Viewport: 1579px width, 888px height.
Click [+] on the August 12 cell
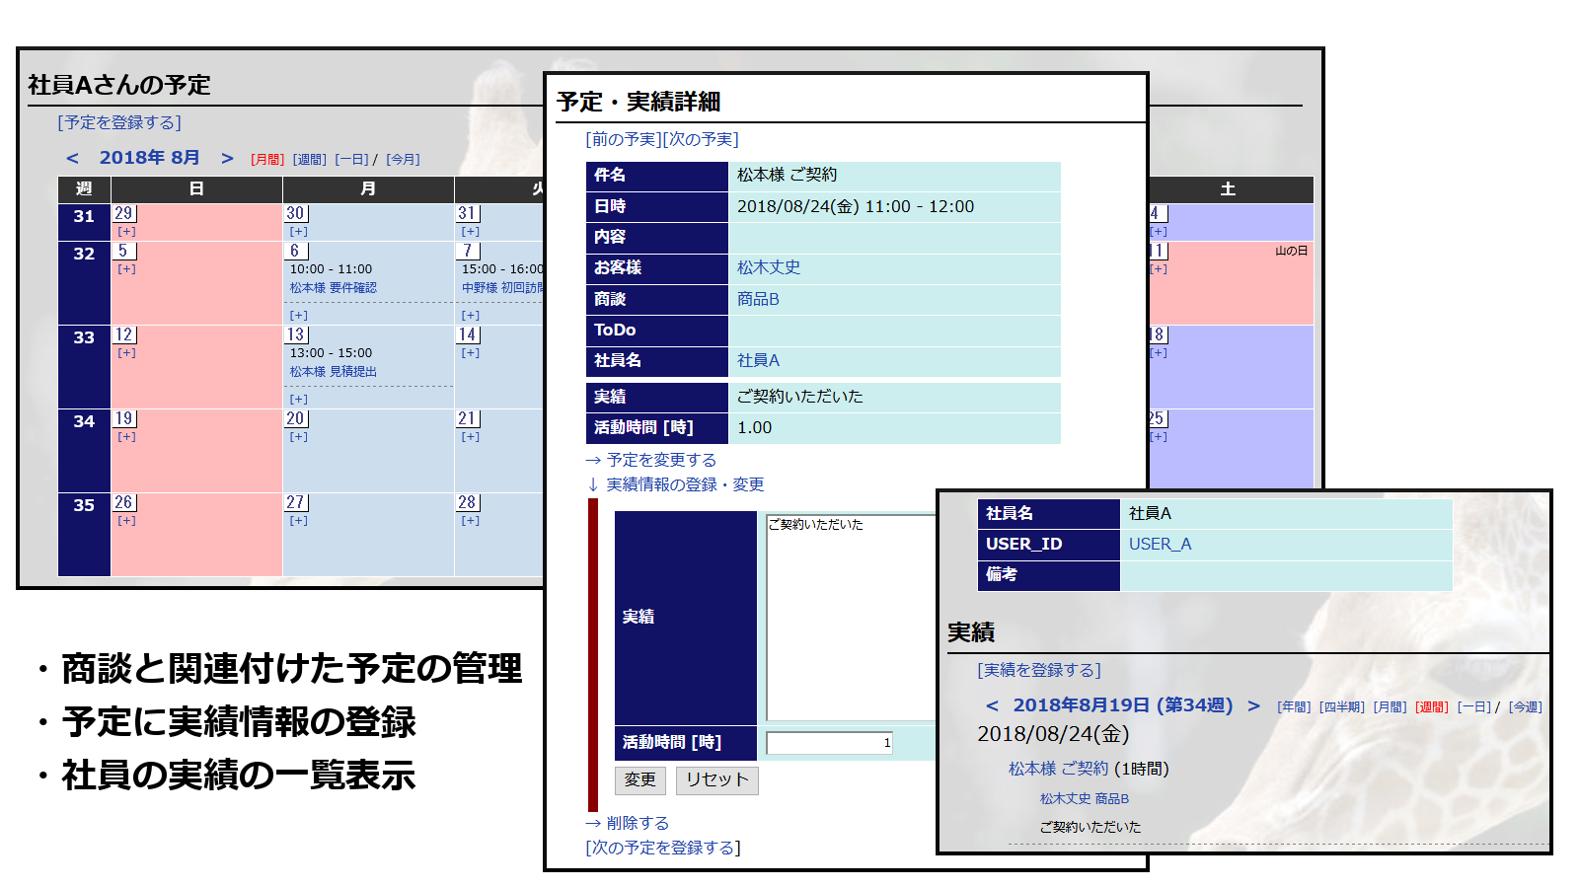pyautogui.click(x=126, y=352)
